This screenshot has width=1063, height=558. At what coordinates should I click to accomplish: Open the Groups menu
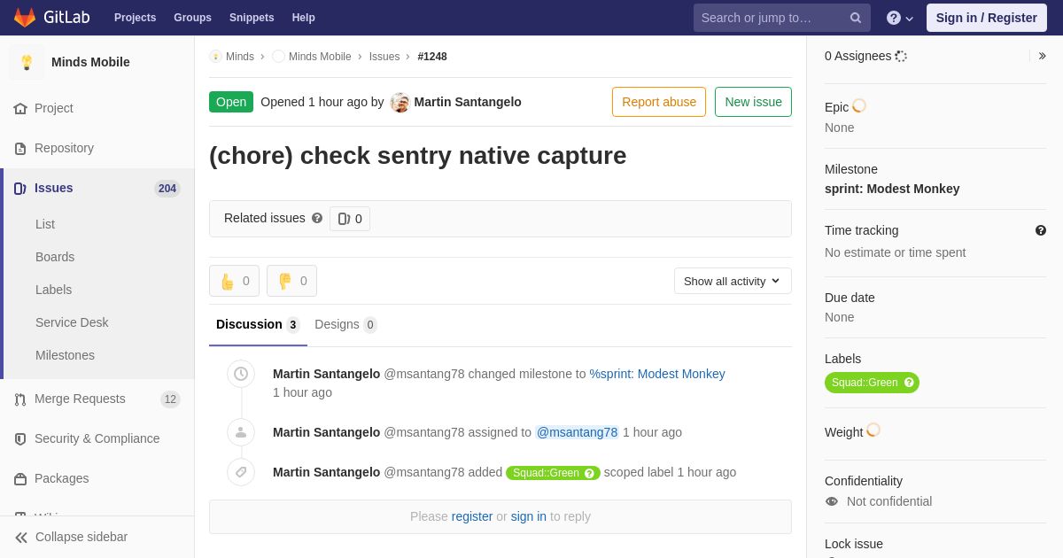192,18
